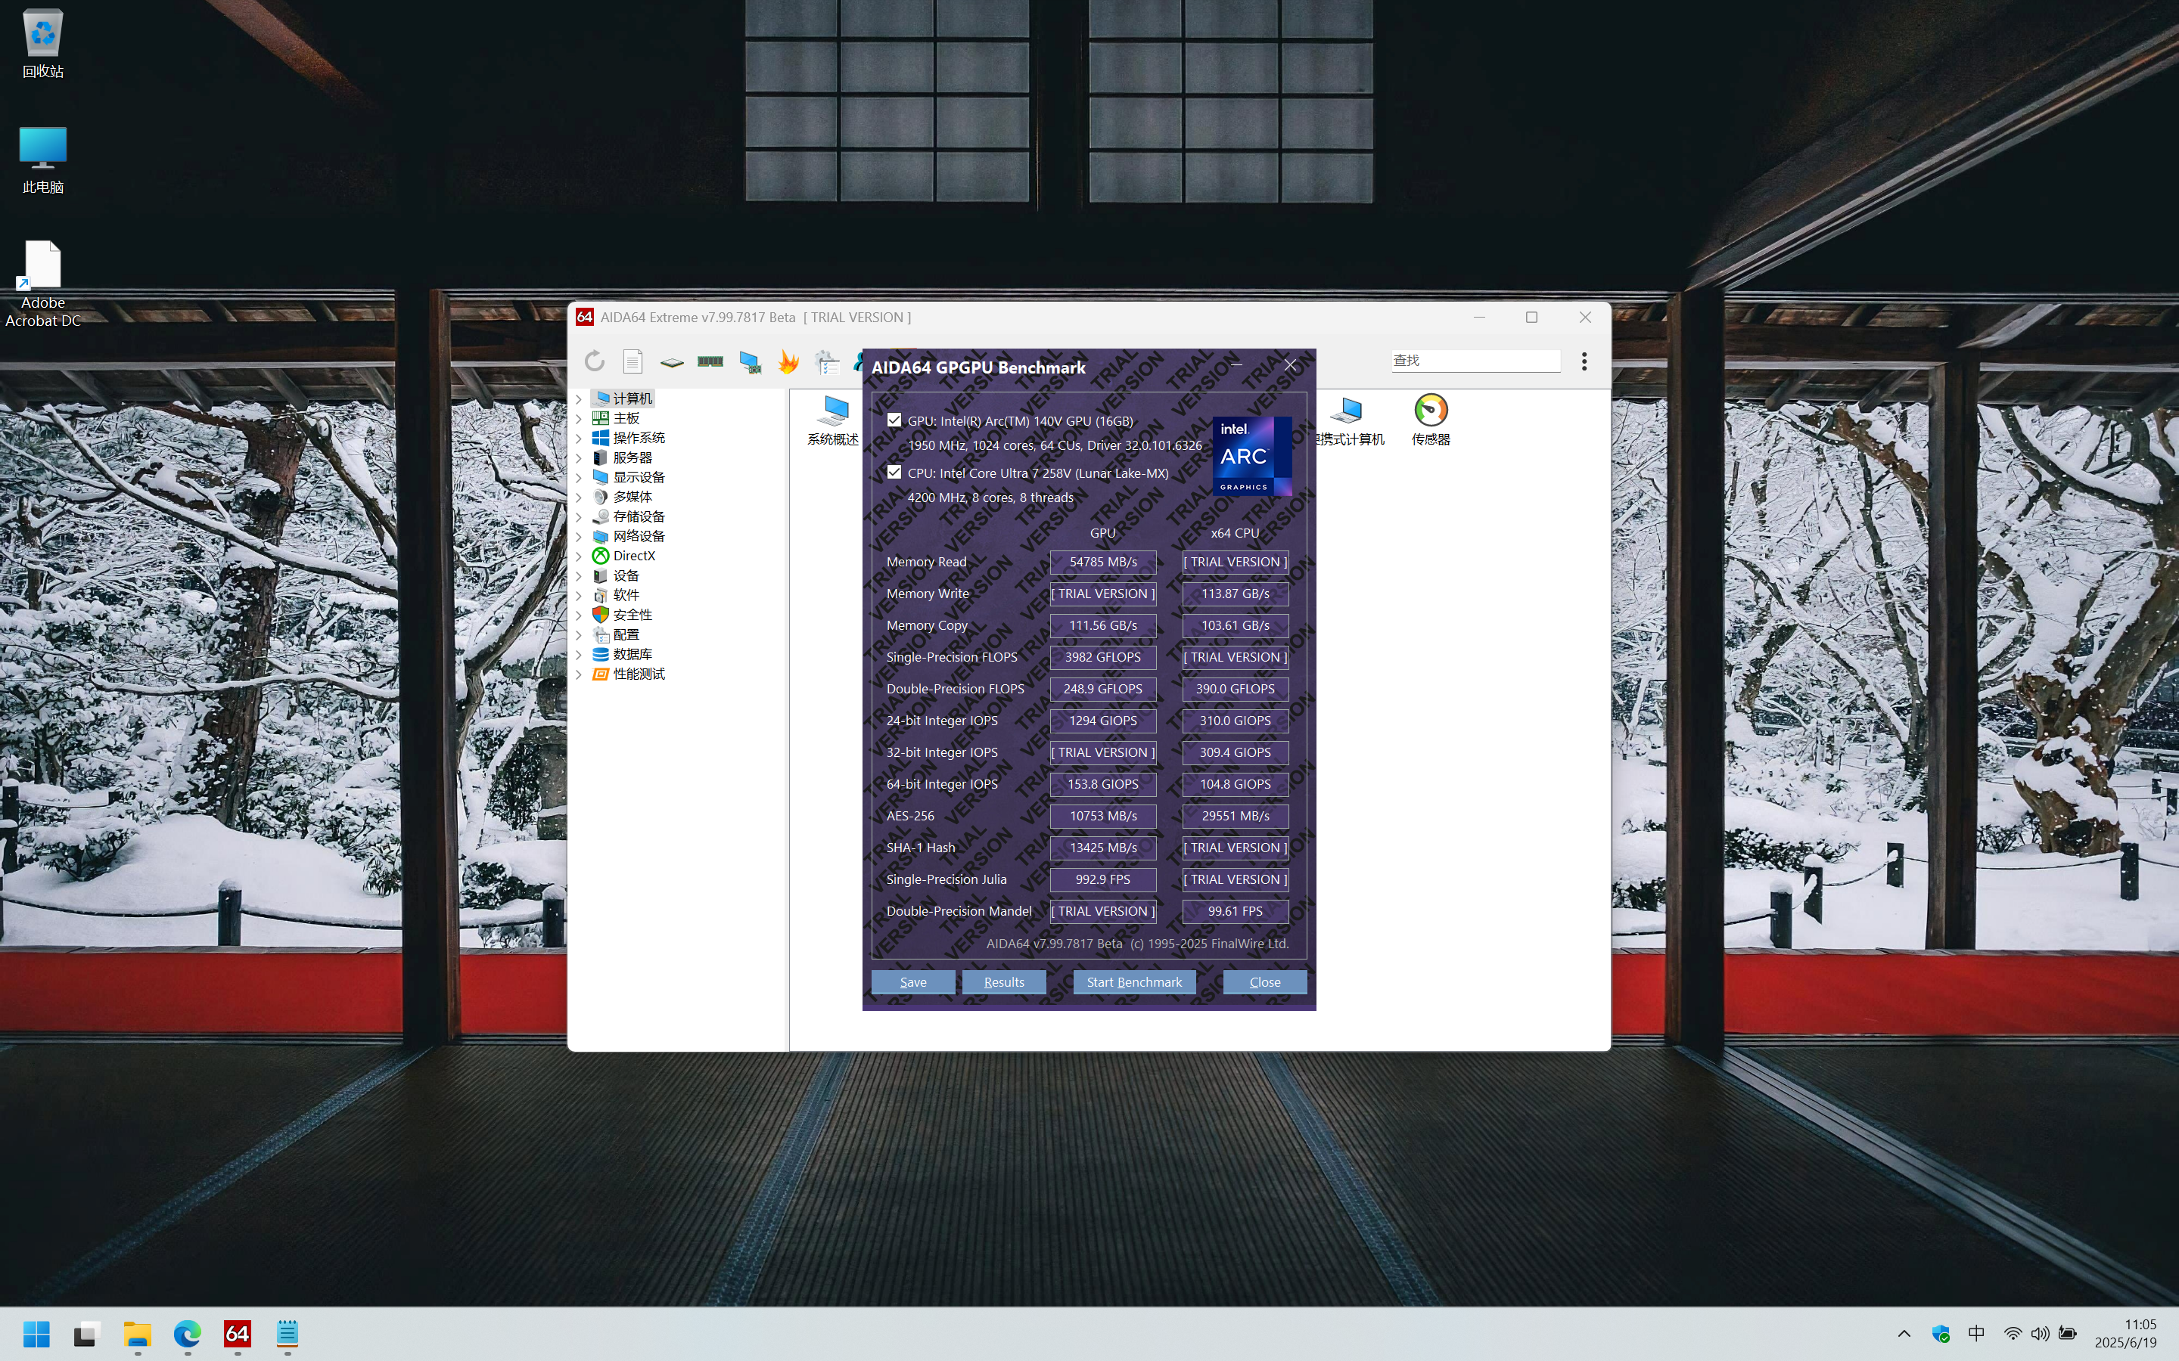
Task: Open the report document icon
Action: pos(633,362)
